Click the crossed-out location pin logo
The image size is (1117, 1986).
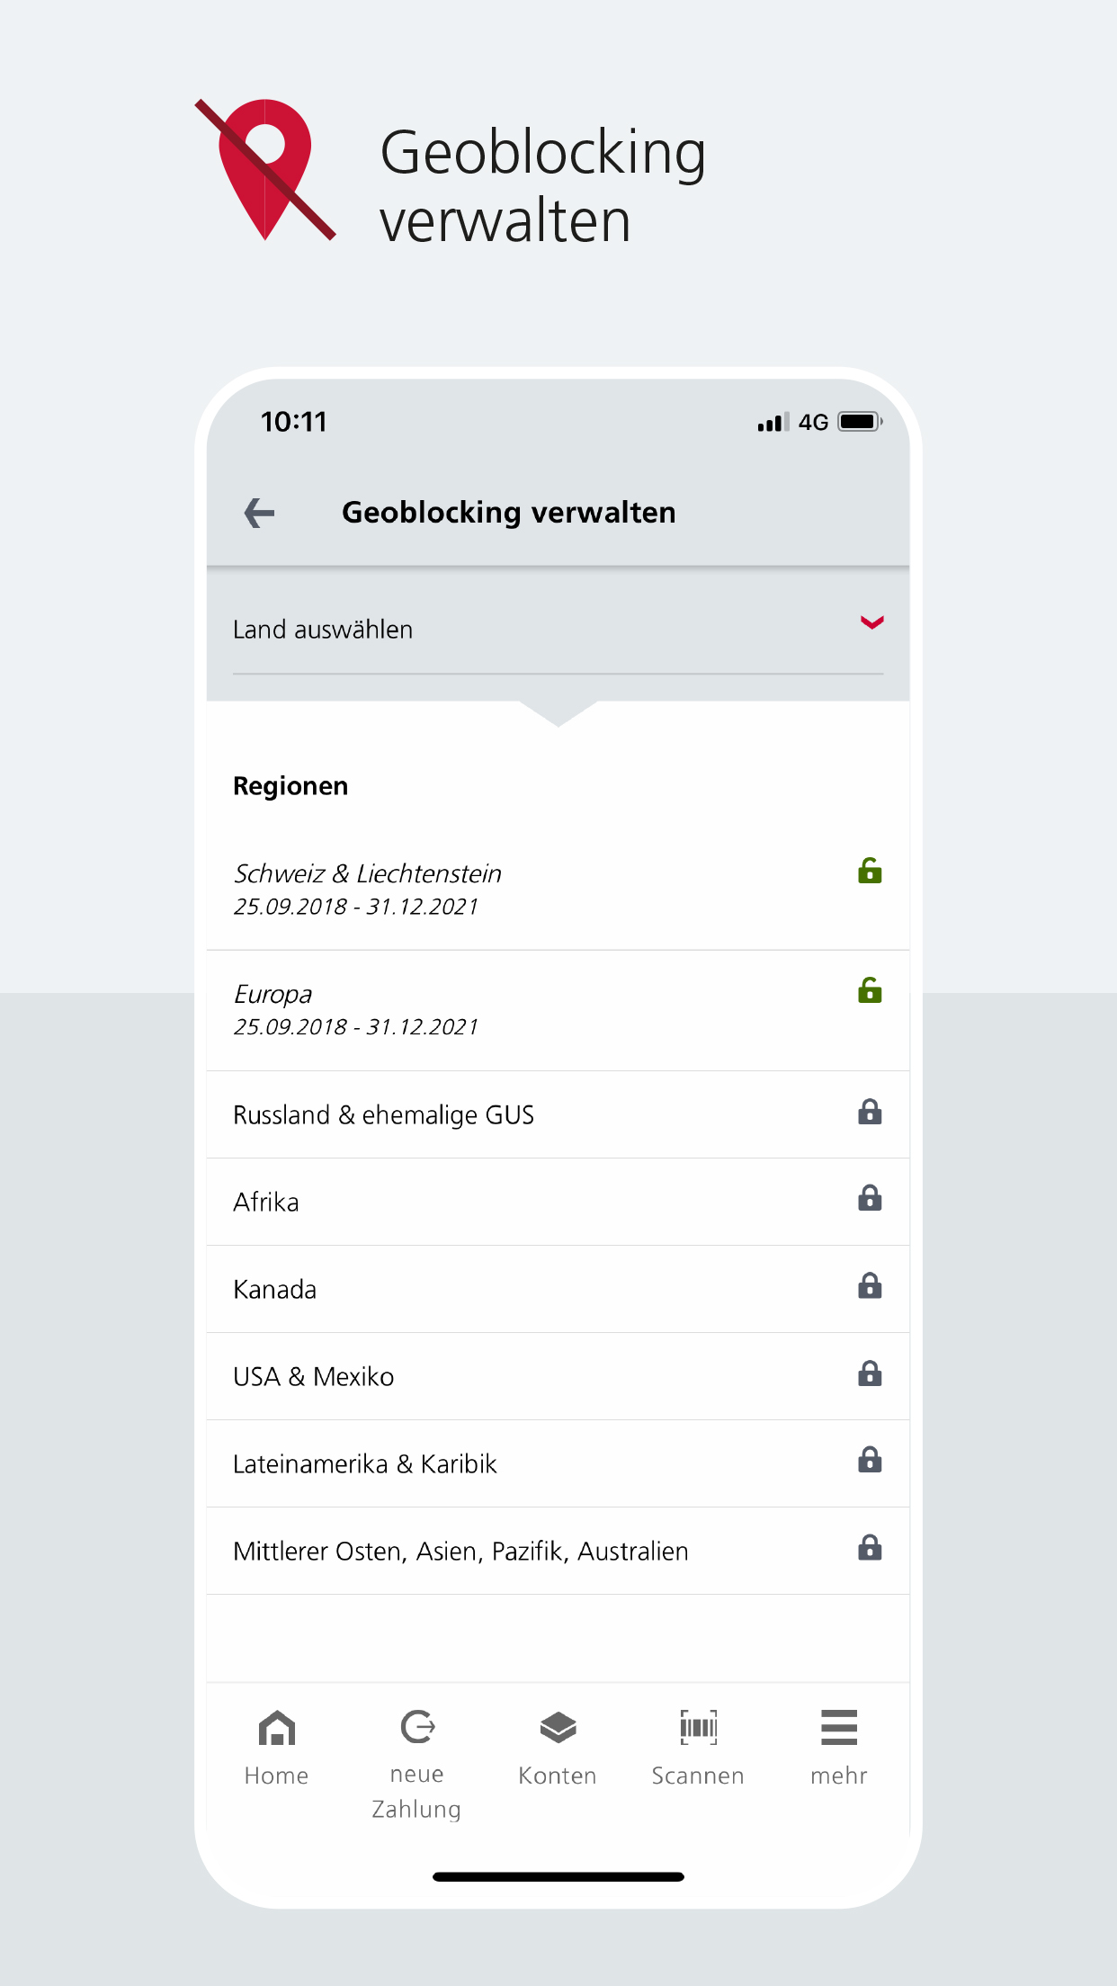coord(265,169)
